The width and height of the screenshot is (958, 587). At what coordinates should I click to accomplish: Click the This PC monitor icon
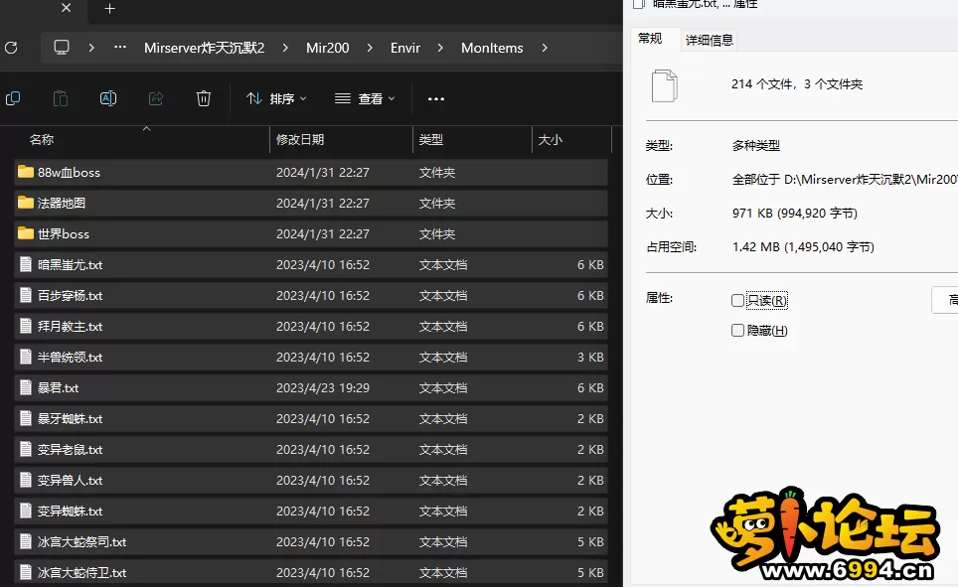pyautogui.click(x=62, y=48)
